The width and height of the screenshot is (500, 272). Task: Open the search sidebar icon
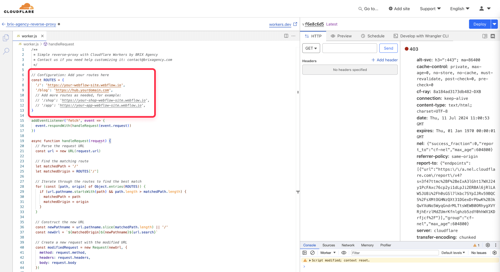point(6,51)
